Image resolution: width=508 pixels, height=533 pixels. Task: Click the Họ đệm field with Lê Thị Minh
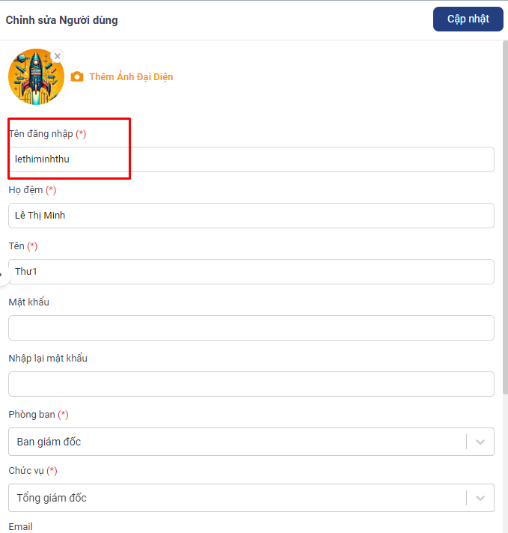251,216
